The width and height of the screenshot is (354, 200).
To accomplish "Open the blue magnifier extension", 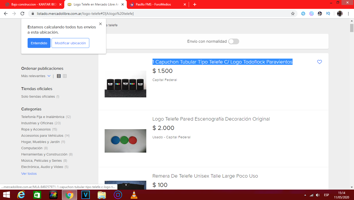I will [303, 14].
